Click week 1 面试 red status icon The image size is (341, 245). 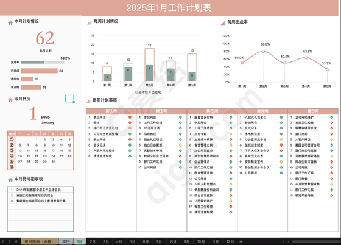coord(130,123)
